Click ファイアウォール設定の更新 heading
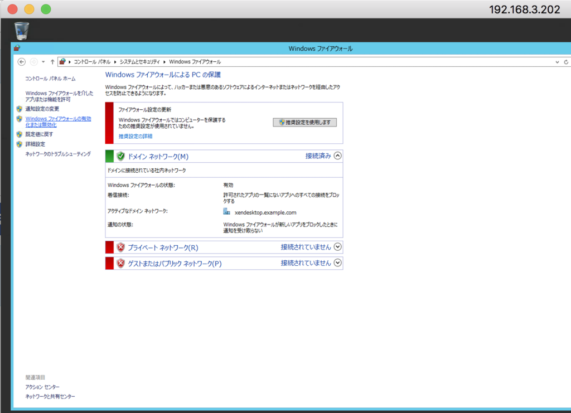The image size is (571, 413). coord(144,110)
